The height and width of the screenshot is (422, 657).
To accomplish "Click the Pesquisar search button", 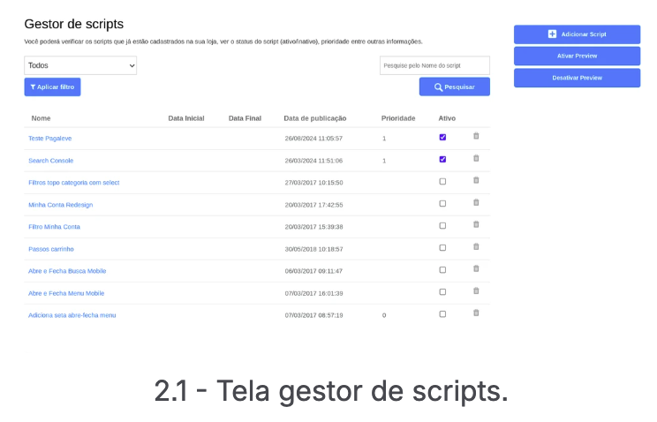I will click(x=455, y=87).
